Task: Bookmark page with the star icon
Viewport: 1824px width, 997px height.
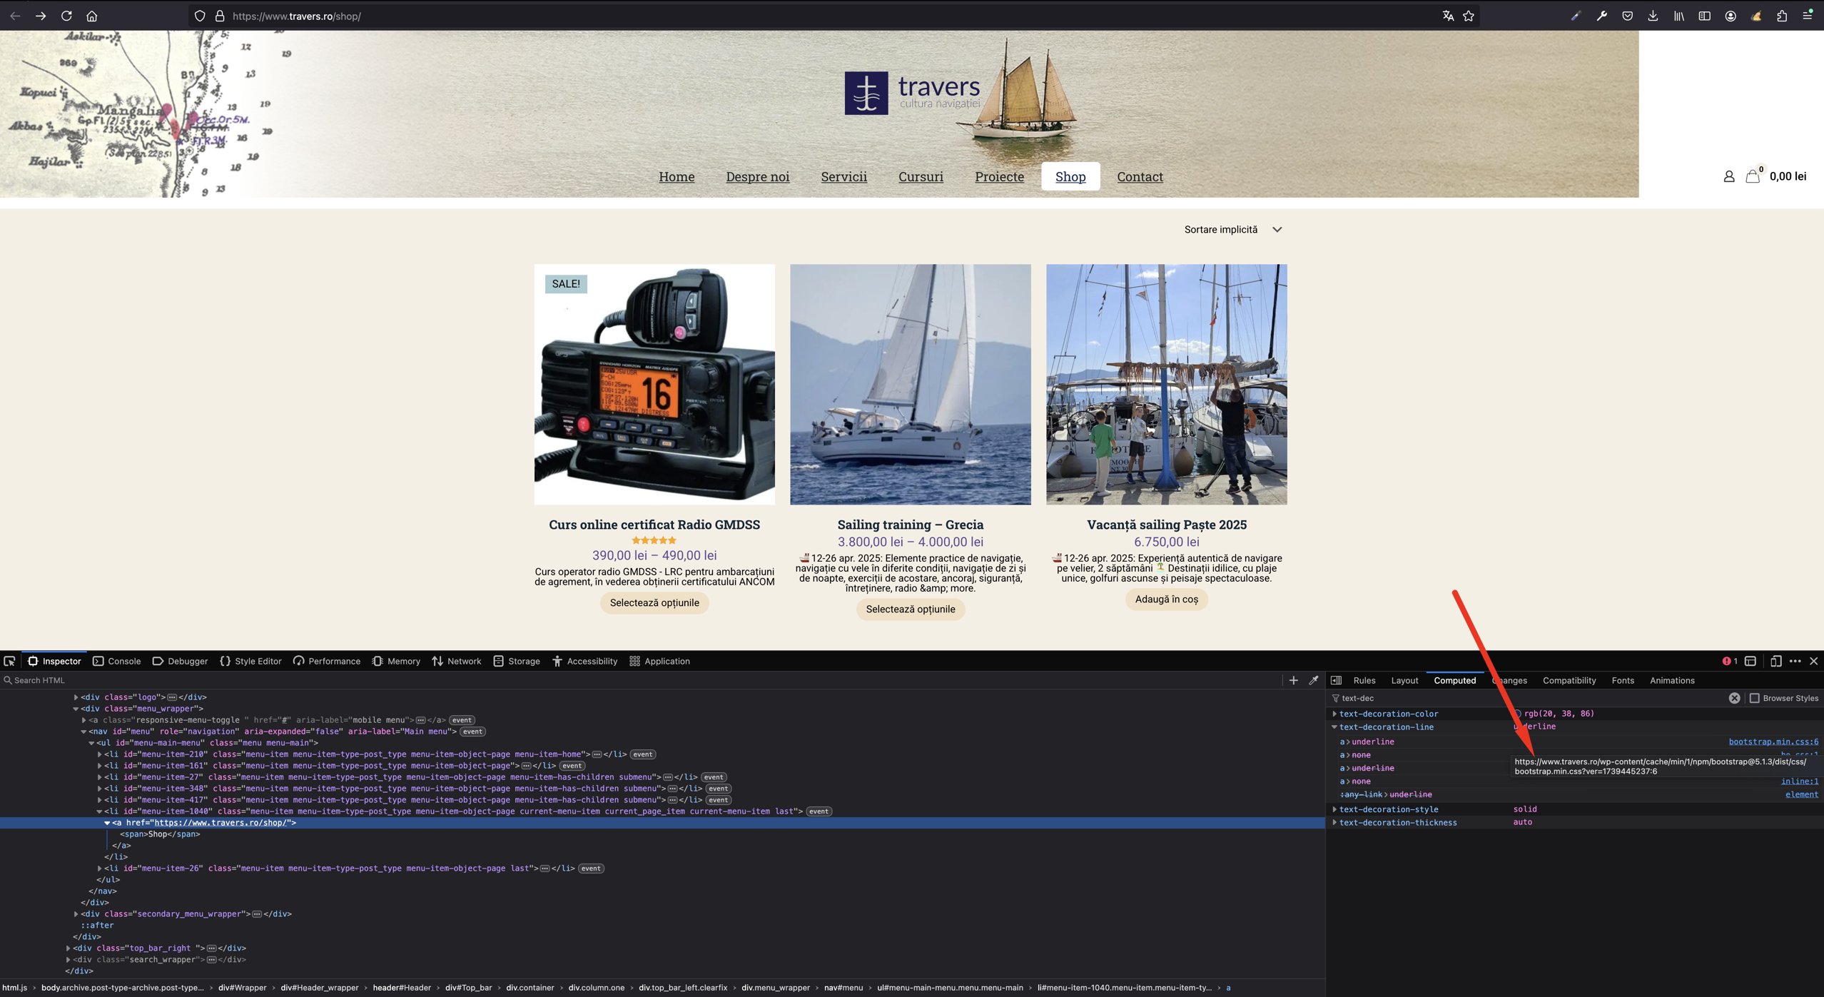Action: [x=1468, y=16]
